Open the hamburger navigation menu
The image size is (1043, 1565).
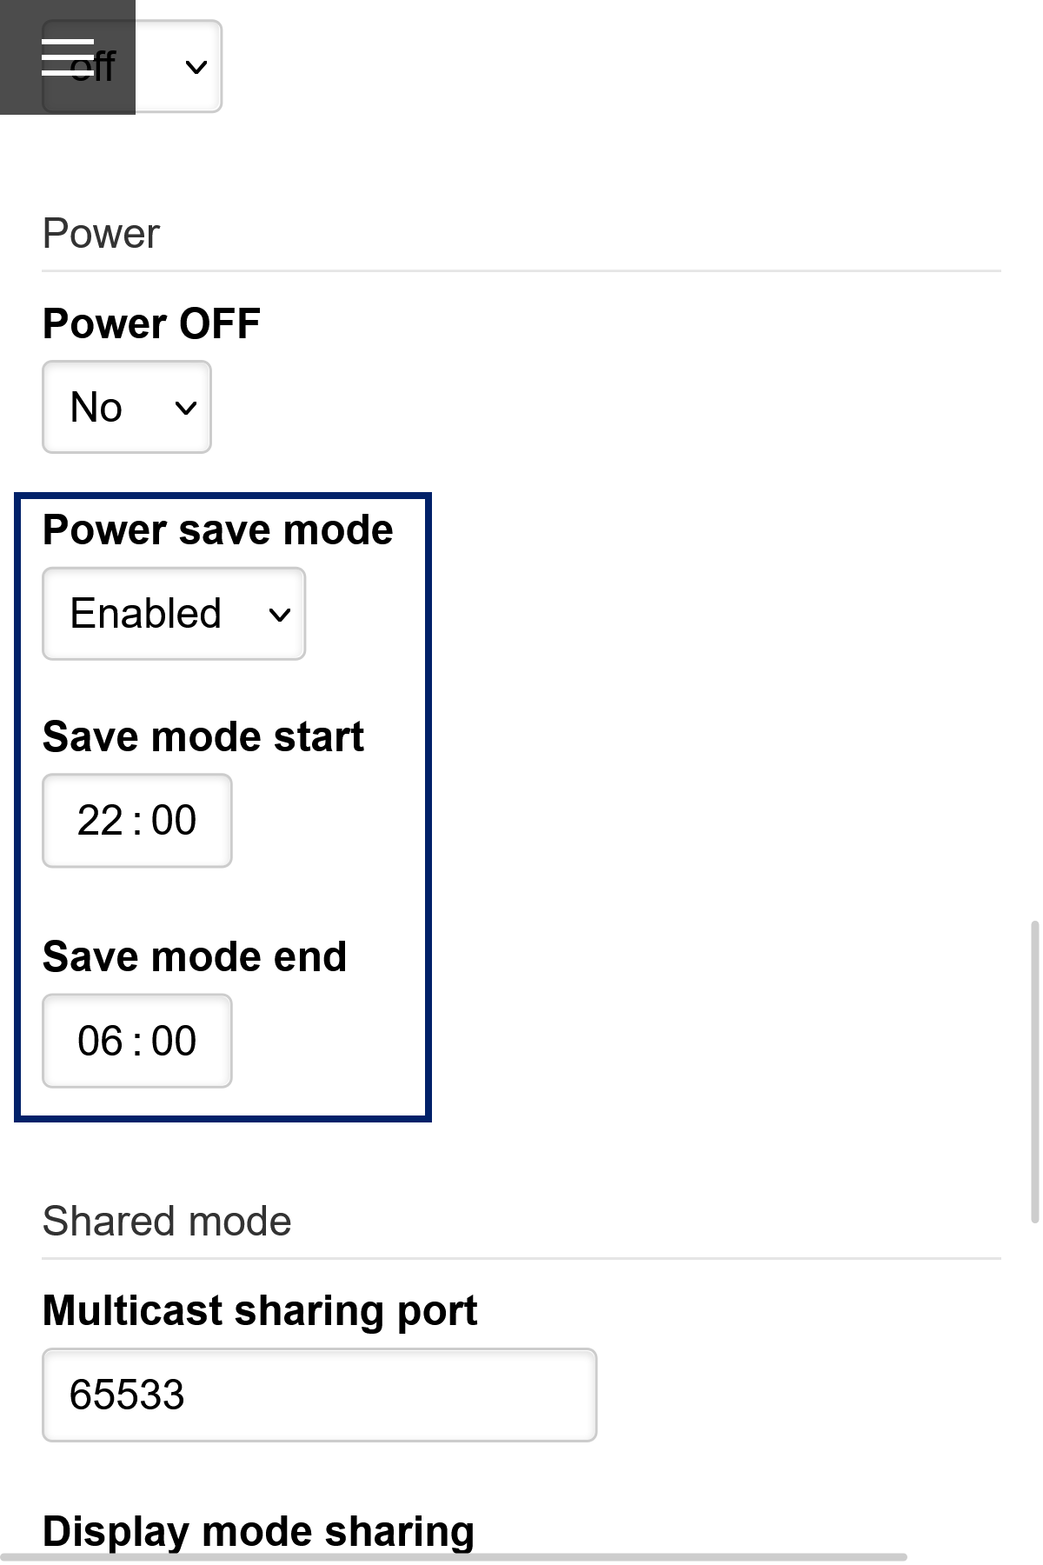pyautogui.click(x=68, y=56)
